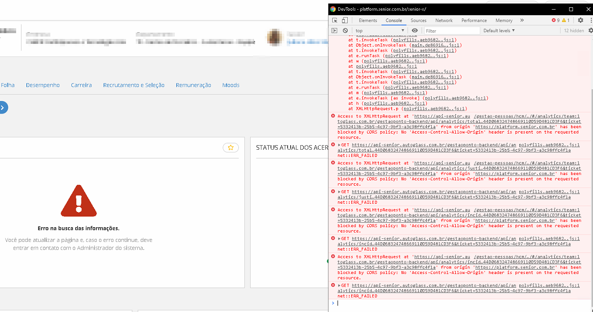
Task: Open polyfills link on 'e.invokeTask [as invoke]' line
Action: coord(456,98)
